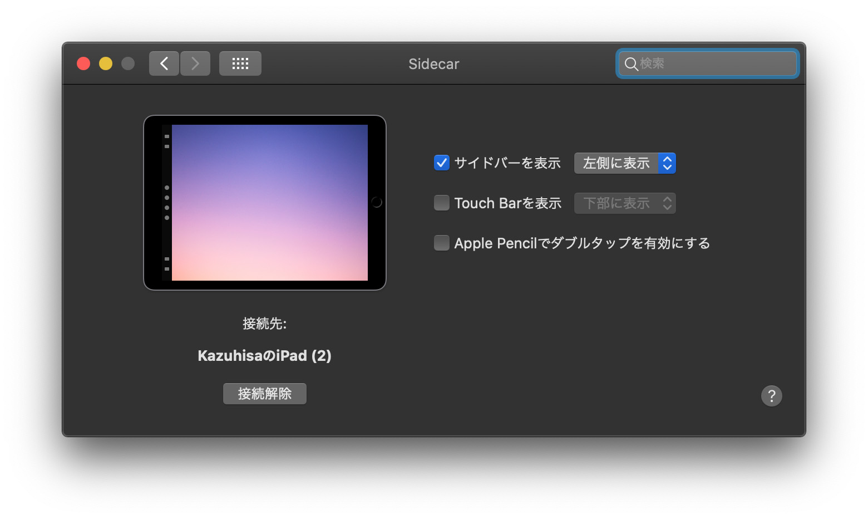Click the back navigation arrow
The image size is (868, 519).
tap(164, 63)
